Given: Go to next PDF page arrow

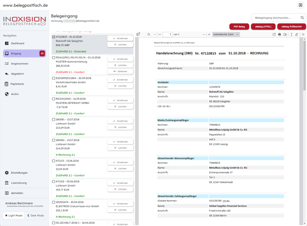Looking at the screenshot, I should coord(160,35).
